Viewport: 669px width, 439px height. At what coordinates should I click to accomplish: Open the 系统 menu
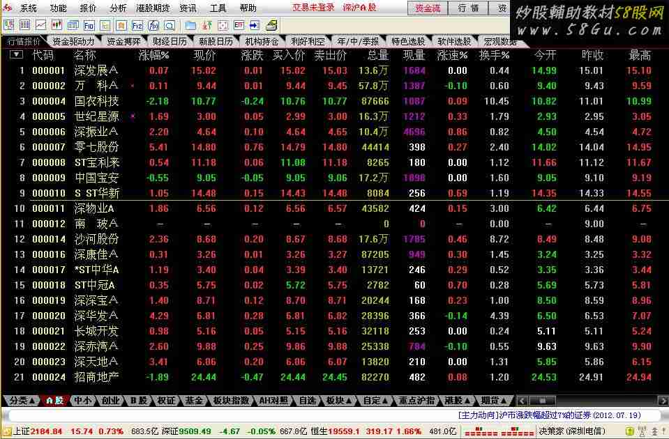pyautogui.click(x=29, y=8)
